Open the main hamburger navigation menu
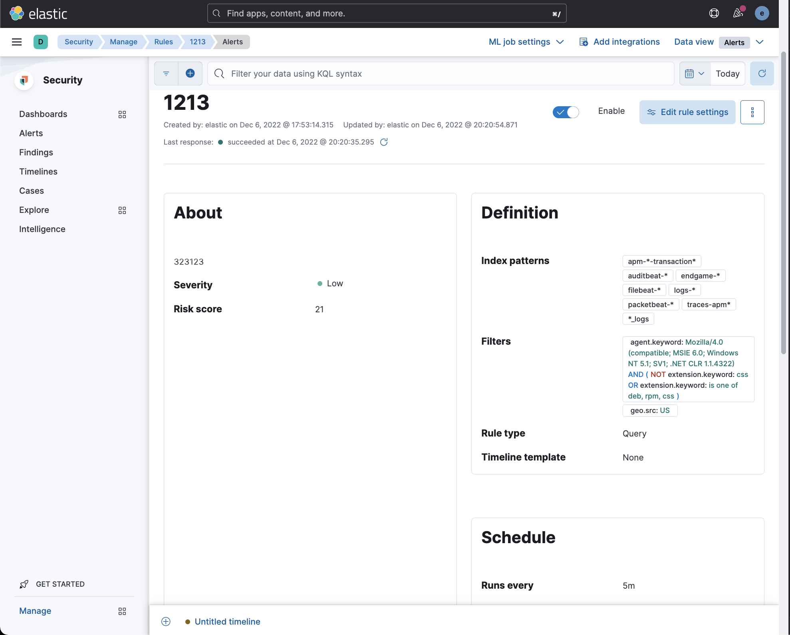The height and width of the screenshot is (635, 790). pos(17,42)
